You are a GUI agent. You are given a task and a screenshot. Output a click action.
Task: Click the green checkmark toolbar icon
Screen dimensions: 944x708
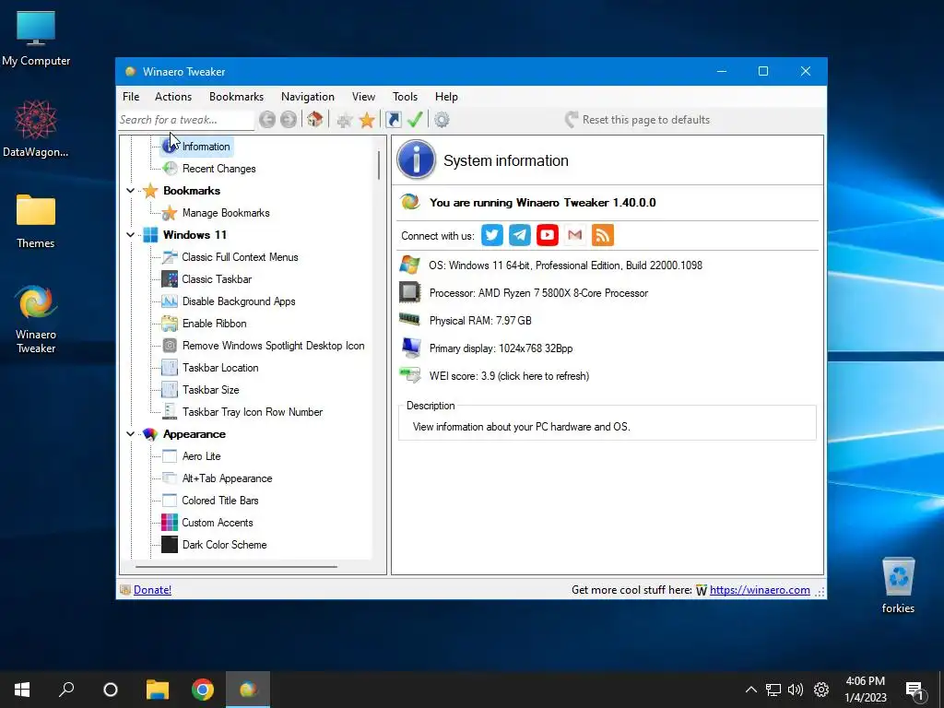tap(415, 119)
